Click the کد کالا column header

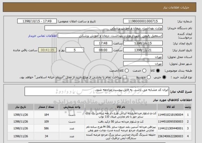point(170,107)
